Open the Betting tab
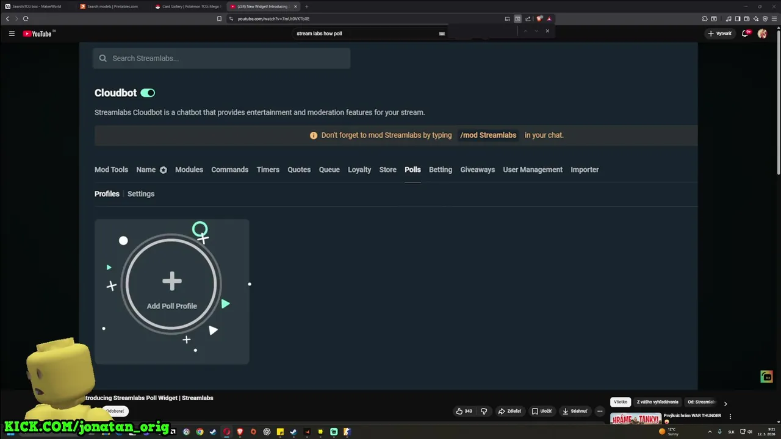Screen dimensions: 781x439 pyautogui.click(x=441, y=170)
